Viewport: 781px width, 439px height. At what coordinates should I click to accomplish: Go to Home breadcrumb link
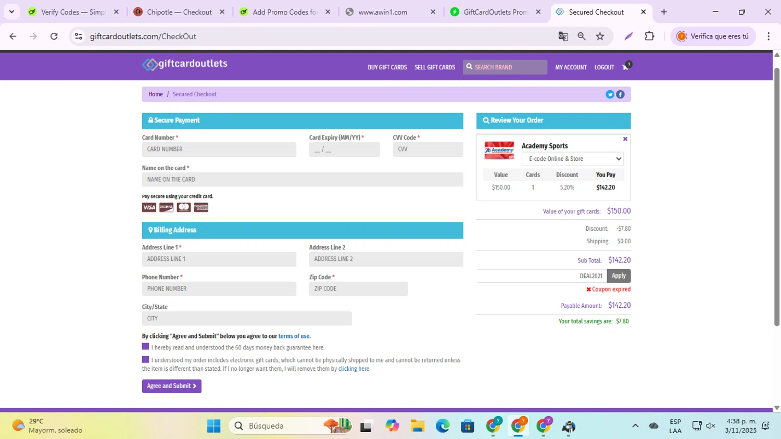(155, 94)
